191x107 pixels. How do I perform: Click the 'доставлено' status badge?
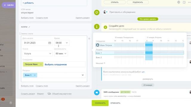pyautogui.click(x=125, y=92)
